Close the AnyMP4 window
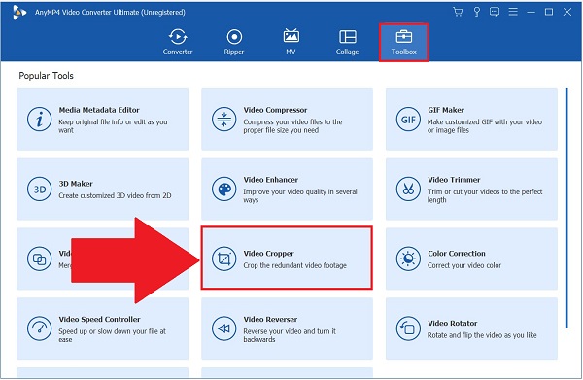583x380 pixels. (567, 12)
